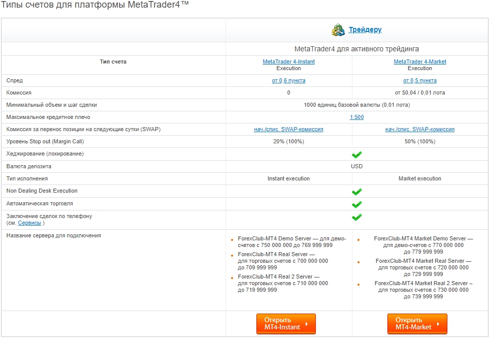View spread details от 0,6 пункта
This screenshot has height=338, width=489.
tap(288, 80)
